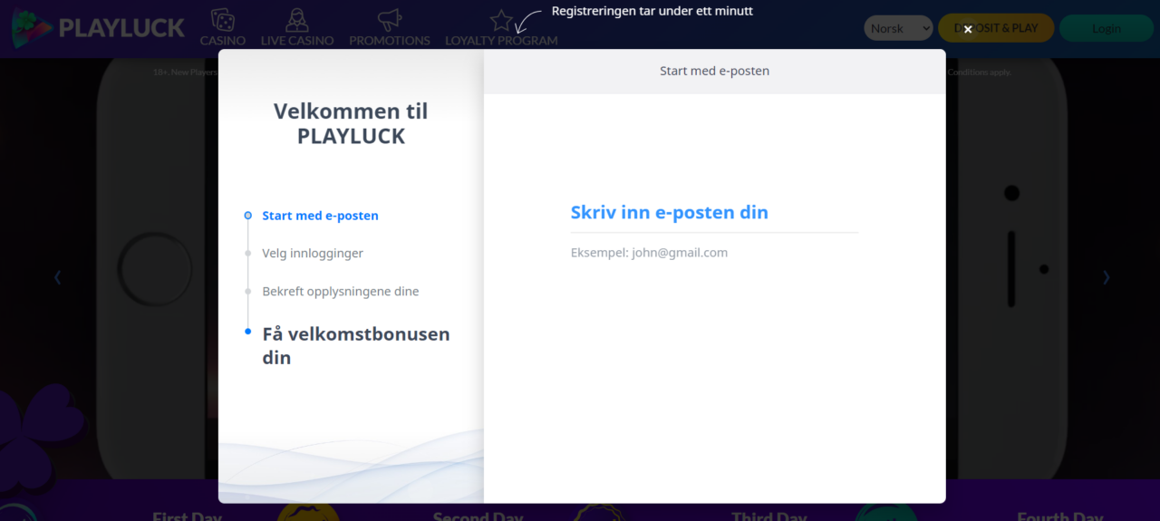Image resolution: width=1160 pixels, height=521 pixels.
Task: Select step Velg innlogginger
Action: pyautogui.click(x=313, y=253)
